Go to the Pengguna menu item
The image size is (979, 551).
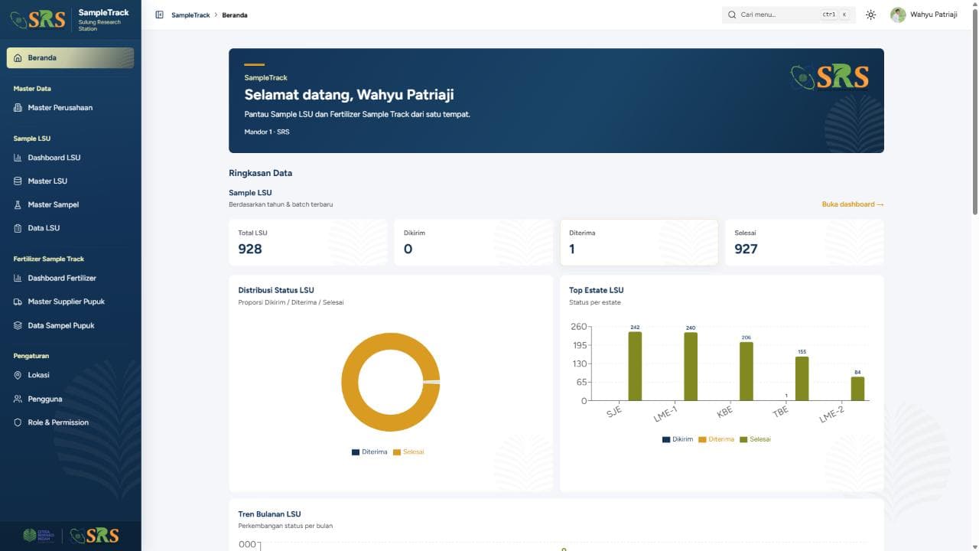point(70,399)
